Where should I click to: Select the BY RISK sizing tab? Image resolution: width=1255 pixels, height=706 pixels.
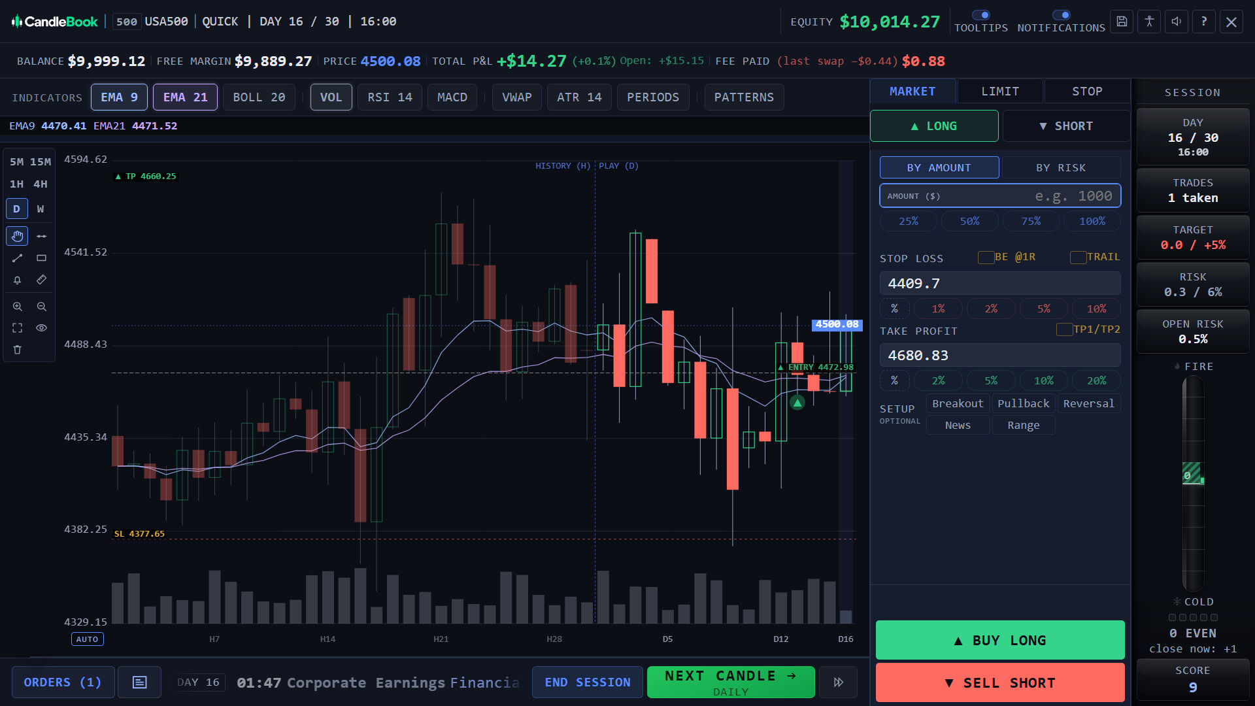[1061, 168]
